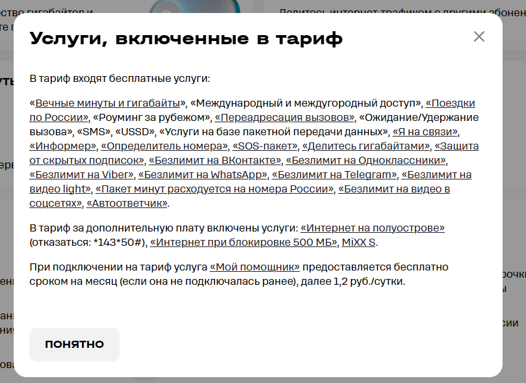The width and height of the screenshot is (526, 383).
Task: Open the «Безлимит на WhatsApp» link
Action: click(203, 175)
